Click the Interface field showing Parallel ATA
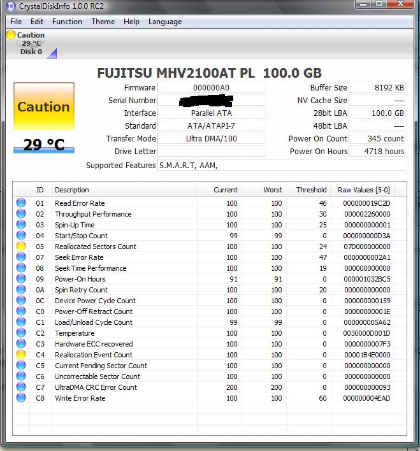Screen dimensions: 420x451 [212, 113]
